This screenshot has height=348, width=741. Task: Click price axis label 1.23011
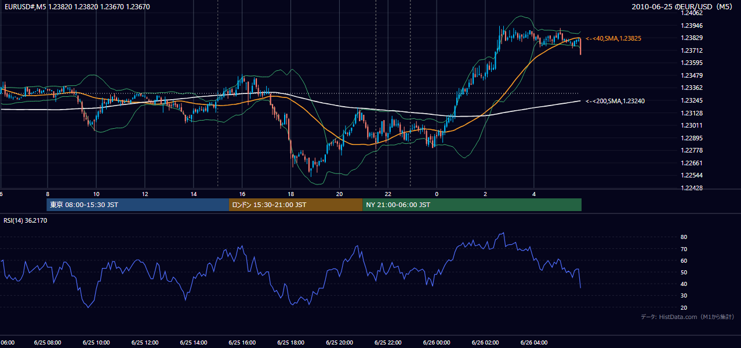point(692,125)
